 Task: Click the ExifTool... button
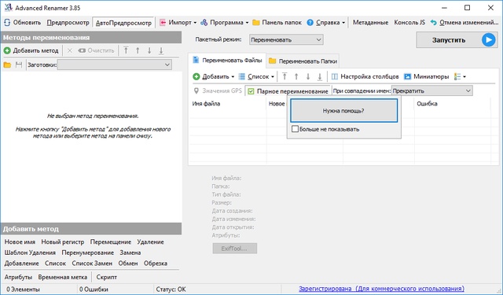[234, 249]
